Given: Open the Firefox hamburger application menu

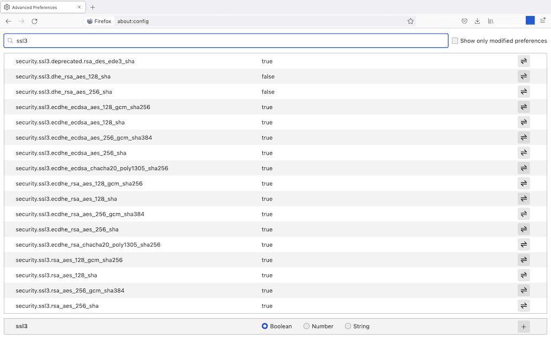Looking at the screenshot, I should coord(543,21).
